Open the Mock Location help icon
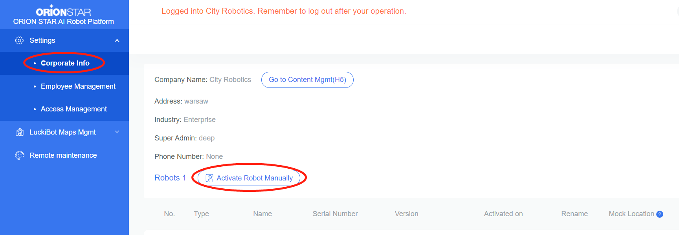 660,214
